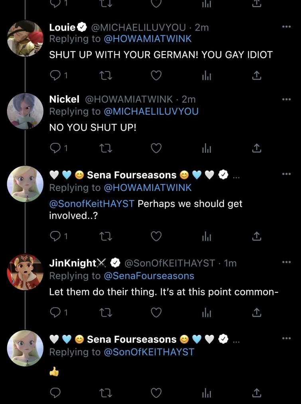Open JinKnight's profile avatar
The width and height of the screenshot is (301, 404).
pyautogui.click(x=25, y=273)
